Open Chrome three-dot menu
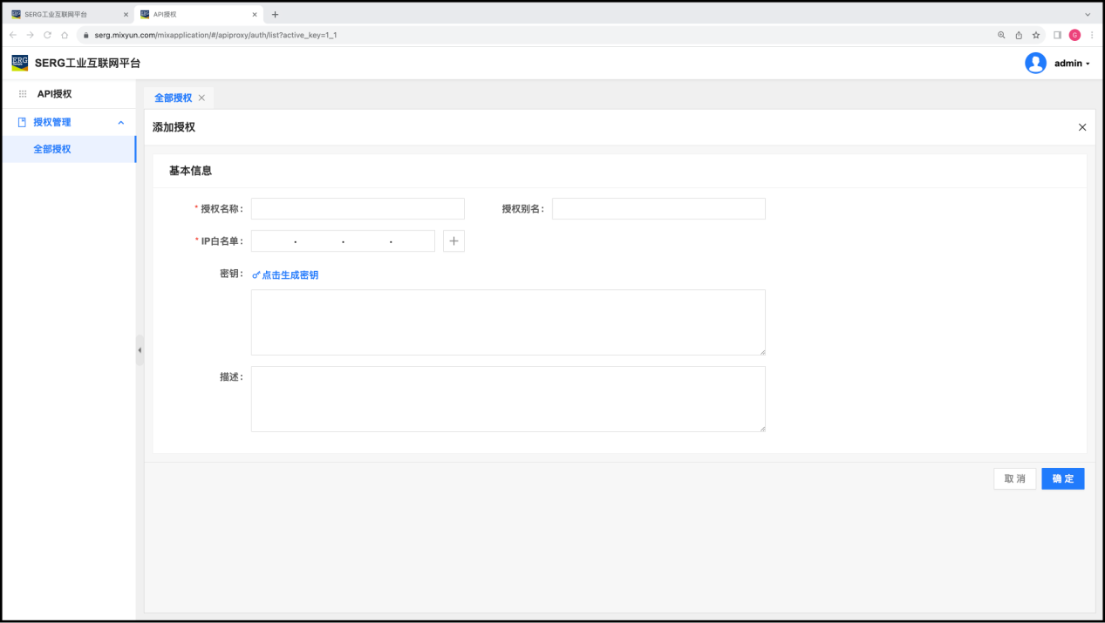1105x623 pixels. coord(1092,35)
